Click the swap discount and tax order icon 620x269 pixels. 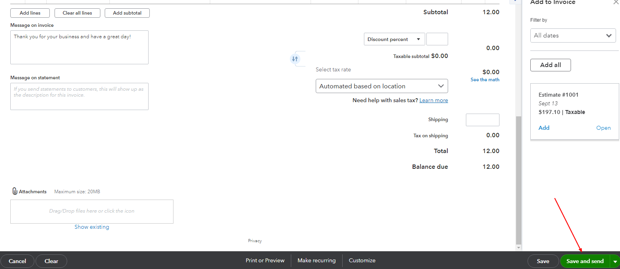tap(295, 59)
